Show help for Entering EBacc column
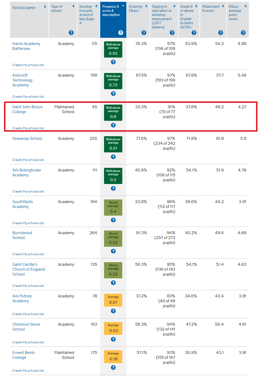The width and height of the screenshot is (261, 376). 144,33
